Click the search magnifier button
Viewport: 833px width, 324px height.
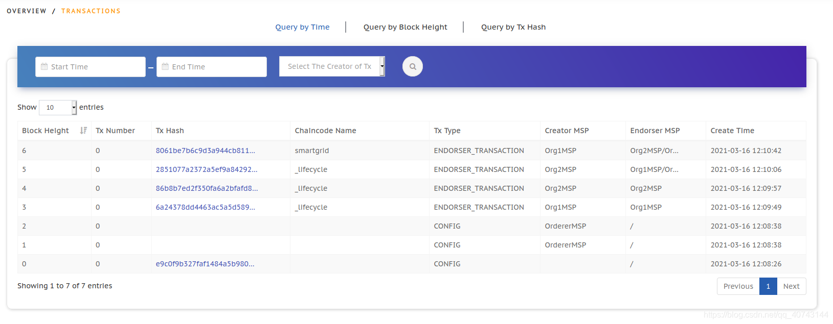(413, 66)
